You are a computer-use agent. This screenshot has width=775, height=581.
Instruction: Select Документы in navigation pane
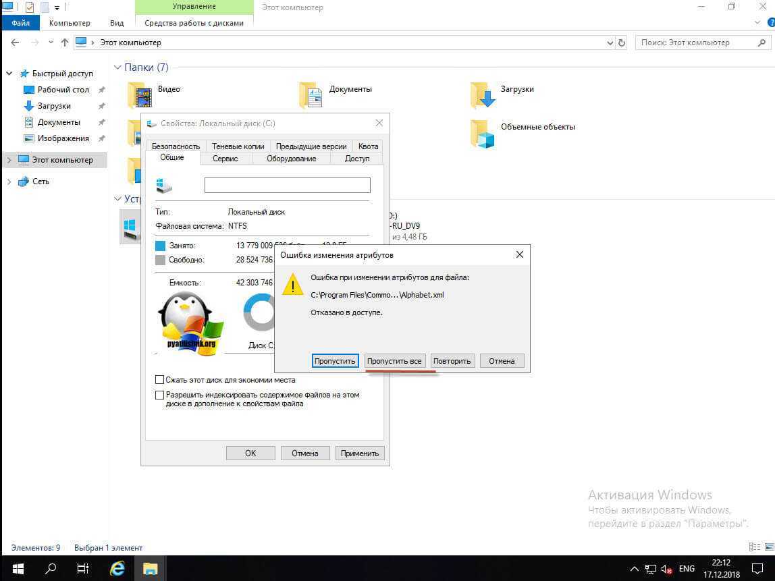point(58,123)
